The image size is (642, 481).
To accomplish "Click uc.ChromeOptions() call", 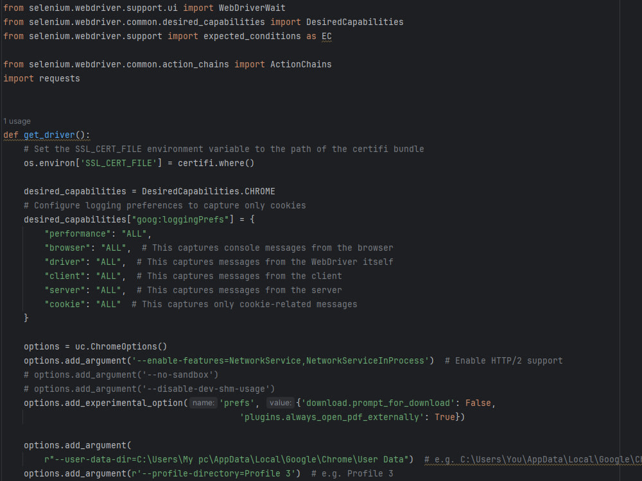I will coord(121,347).
